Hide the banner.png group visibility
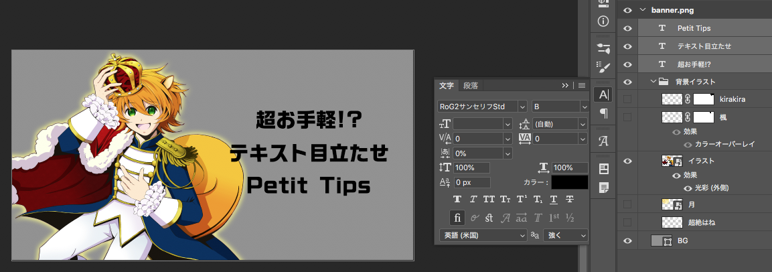 tap(627, 10)
